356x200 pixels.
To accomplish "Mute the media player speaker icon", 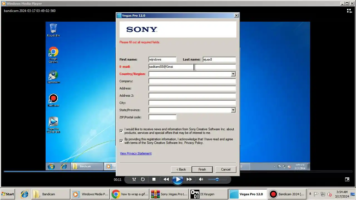I will 201,179.
